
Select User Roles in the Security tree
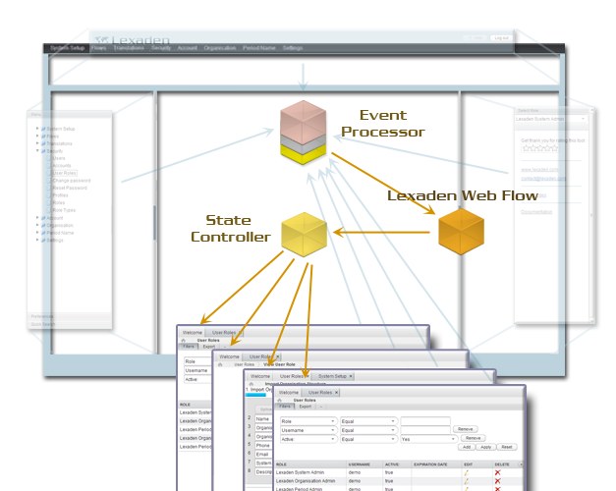[x=65, y=173]
